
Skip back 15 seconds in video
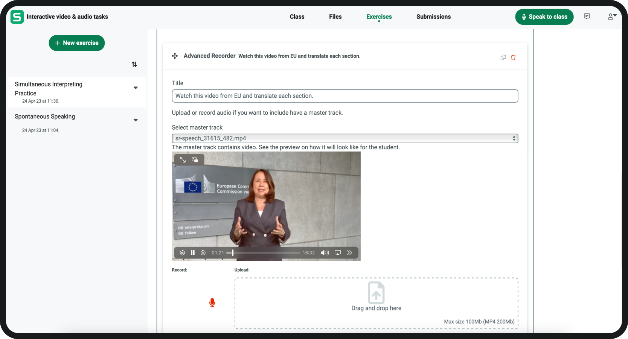click(183, 253)
